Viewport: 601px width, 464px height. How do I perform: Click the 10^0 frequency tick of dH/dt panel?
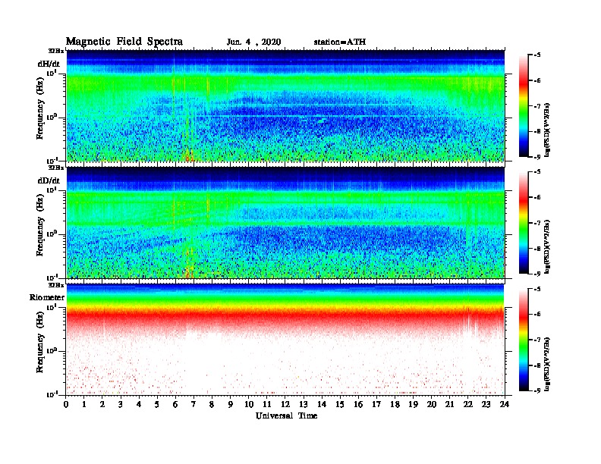click(52, 117)
